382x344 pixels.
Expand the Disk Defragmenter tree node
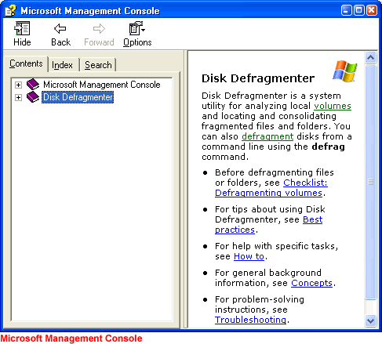18,98
